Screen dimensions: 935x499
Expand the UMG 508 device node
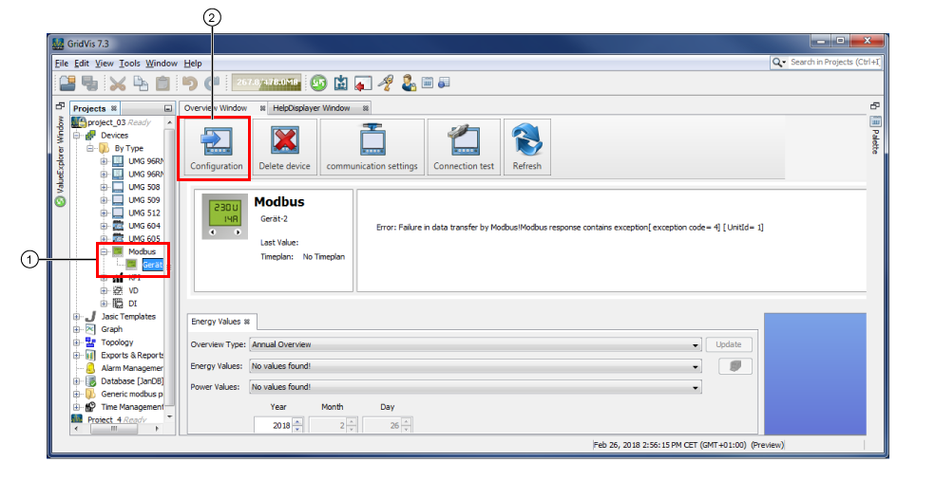[x=104, y=188]
